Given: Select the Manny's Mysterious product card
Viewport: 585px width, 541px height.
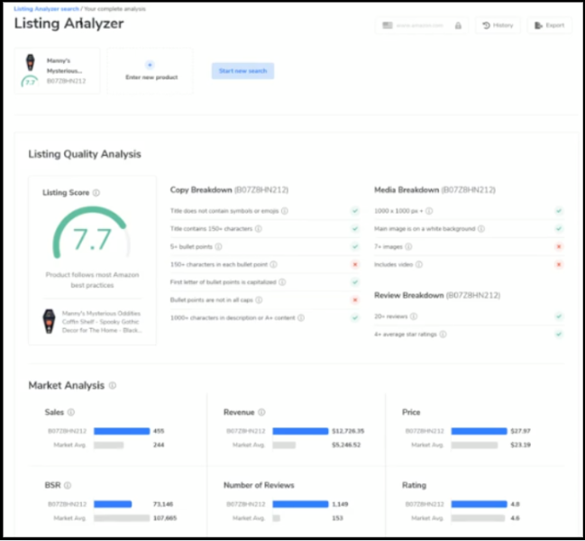Looking at the screenshot, I should coord(57,70).
